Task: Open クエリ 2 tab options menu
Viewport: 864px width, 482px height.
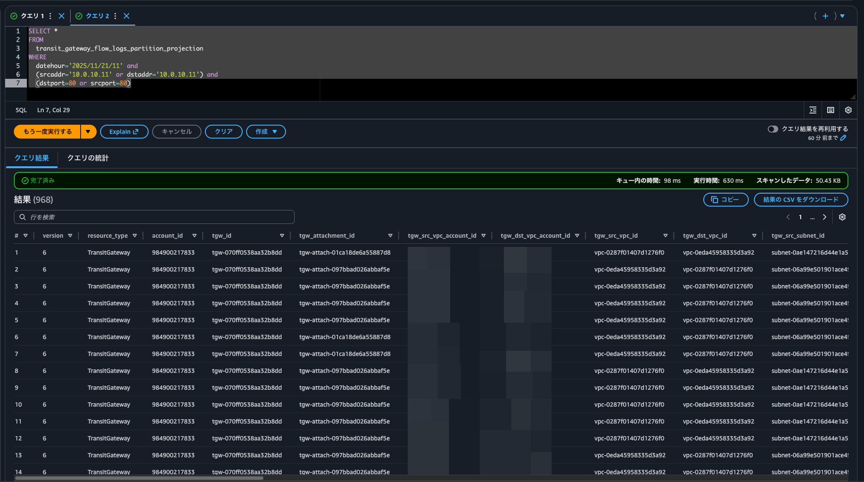Action: coord(115,16)
